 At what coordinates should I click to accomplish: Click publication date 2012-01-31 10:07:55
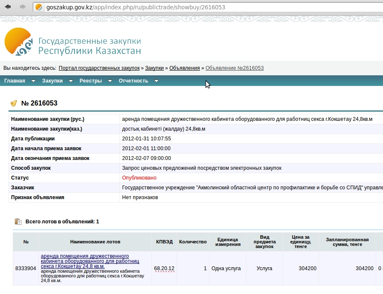(x=146, y=139)
